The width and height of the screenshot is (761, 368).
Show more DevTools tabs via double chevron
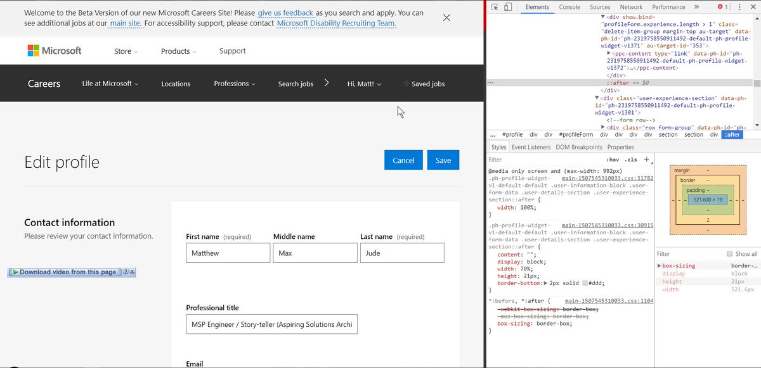[x=696, y=7]
